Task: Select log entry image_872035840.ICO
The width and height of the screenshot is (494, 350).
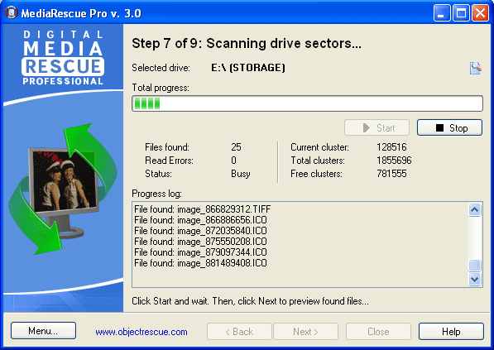Action: (x=200, y=231)
